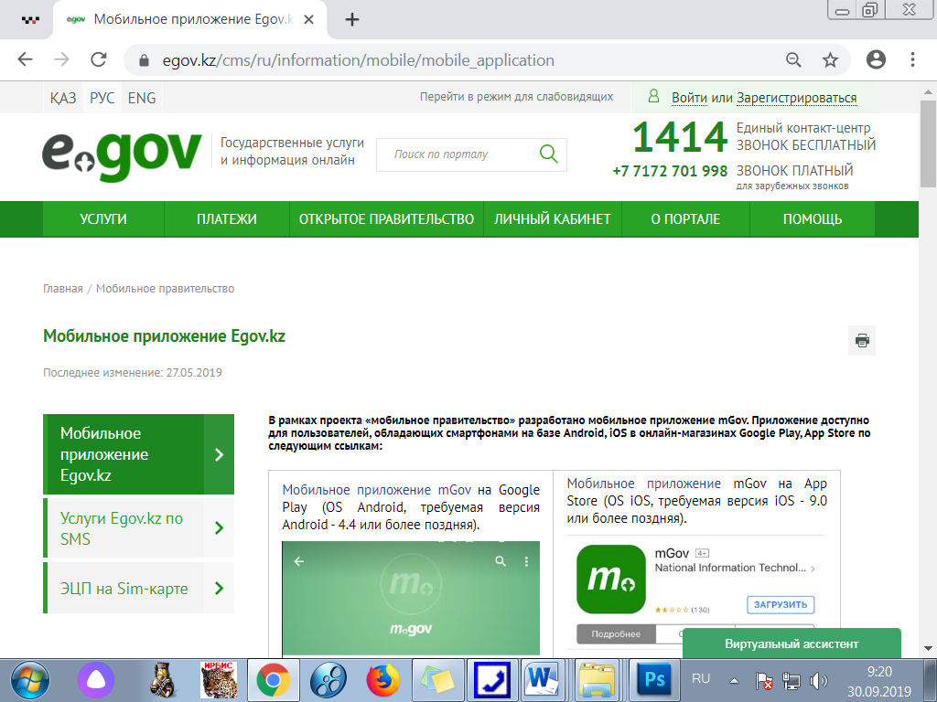Click the volume speaker tray icon
Image resolution: width=937 pixels, height=702 pixels.
pos(818,680)
